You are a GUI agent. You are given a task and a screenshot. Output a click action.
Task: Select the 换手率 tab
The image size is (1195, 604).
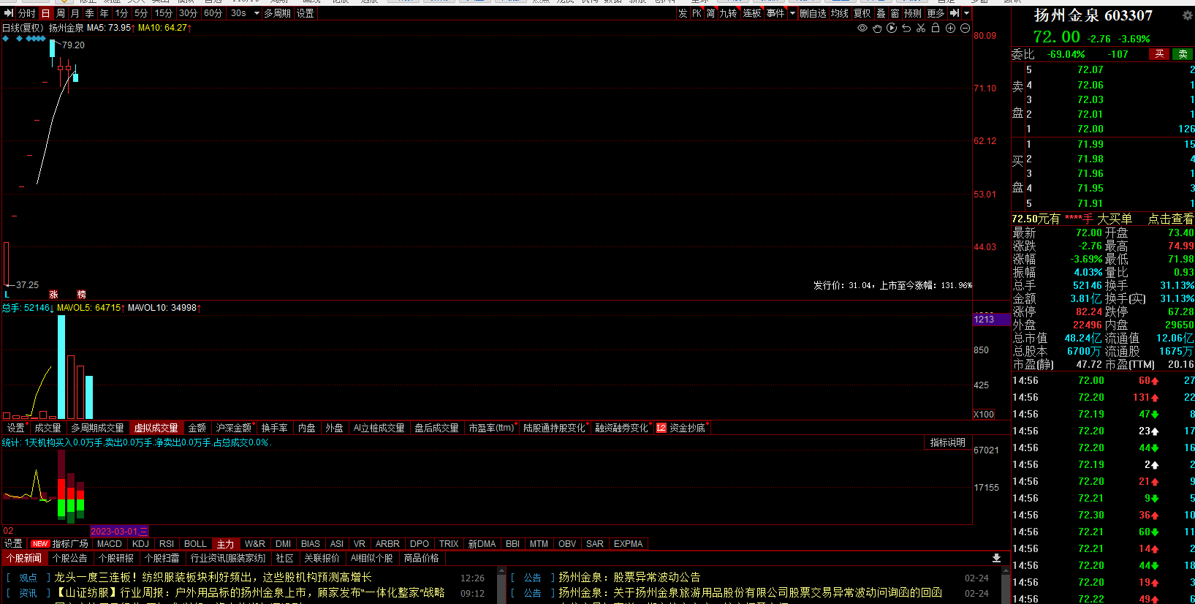275,428
